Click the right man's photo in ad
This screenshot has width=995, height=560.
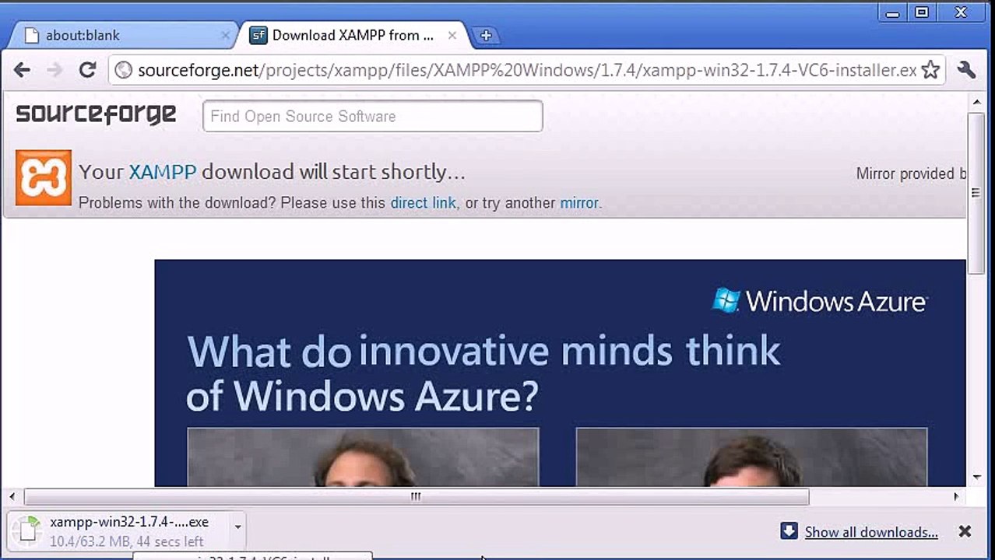(751, 457)
